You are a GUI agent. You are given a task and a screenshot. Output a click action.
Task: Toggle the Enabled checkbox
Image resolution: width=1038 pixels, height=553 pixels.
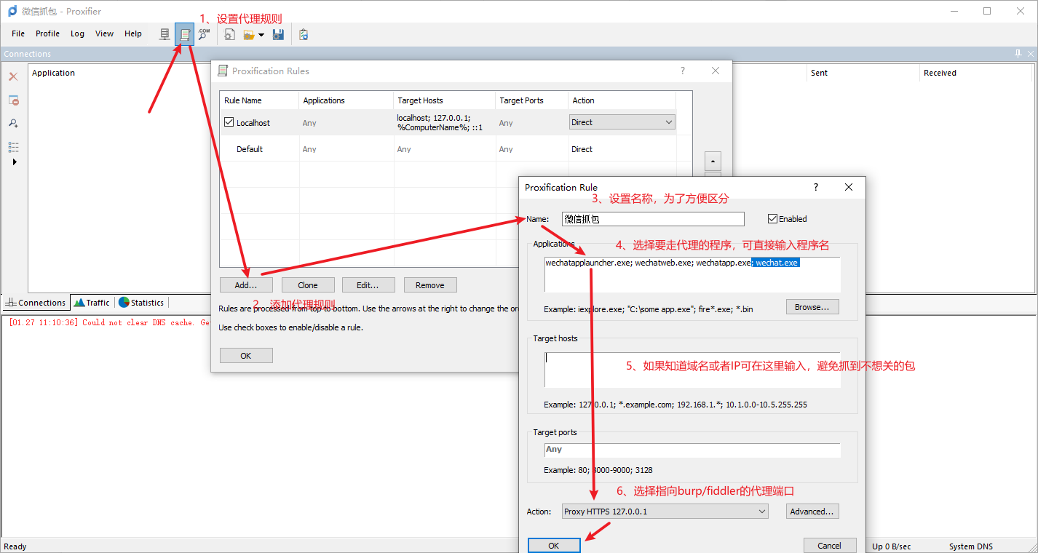tap(773, 218)
